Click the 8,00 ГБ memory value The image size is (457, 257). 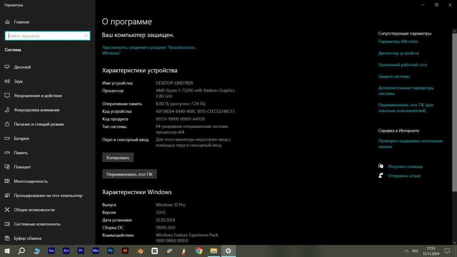pyautogui.click(x=181, y=104)
